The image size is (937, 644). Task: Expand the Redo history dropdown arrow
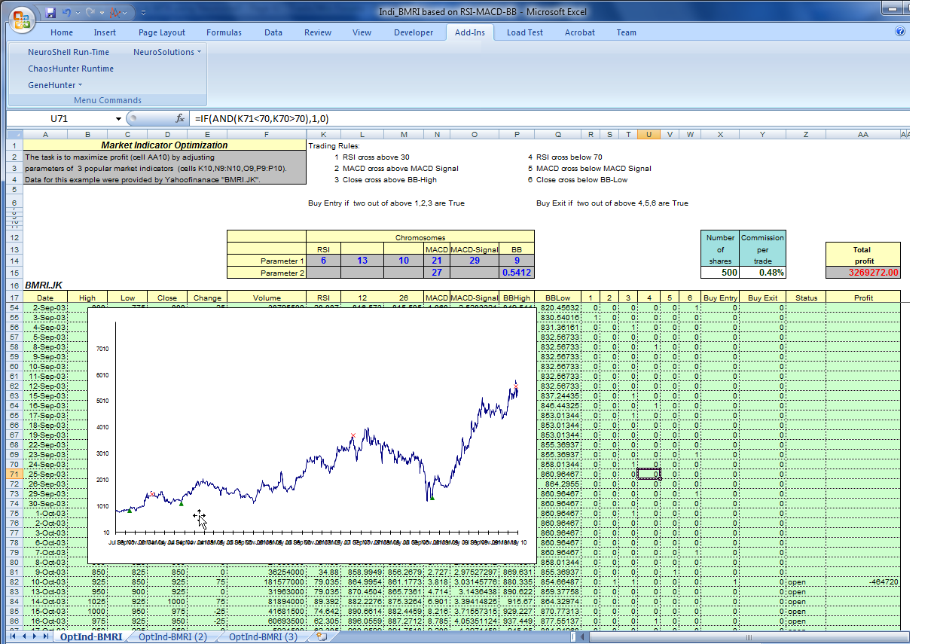click(x=102, y=12)
